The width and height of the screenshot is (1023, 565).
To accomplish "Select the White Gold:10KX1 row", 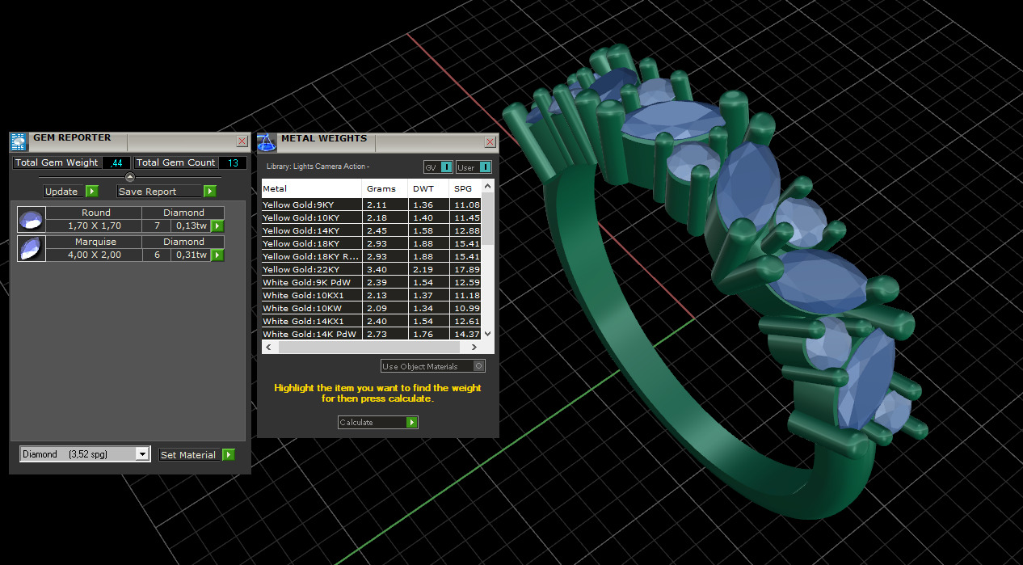I will tap(372, 296).
